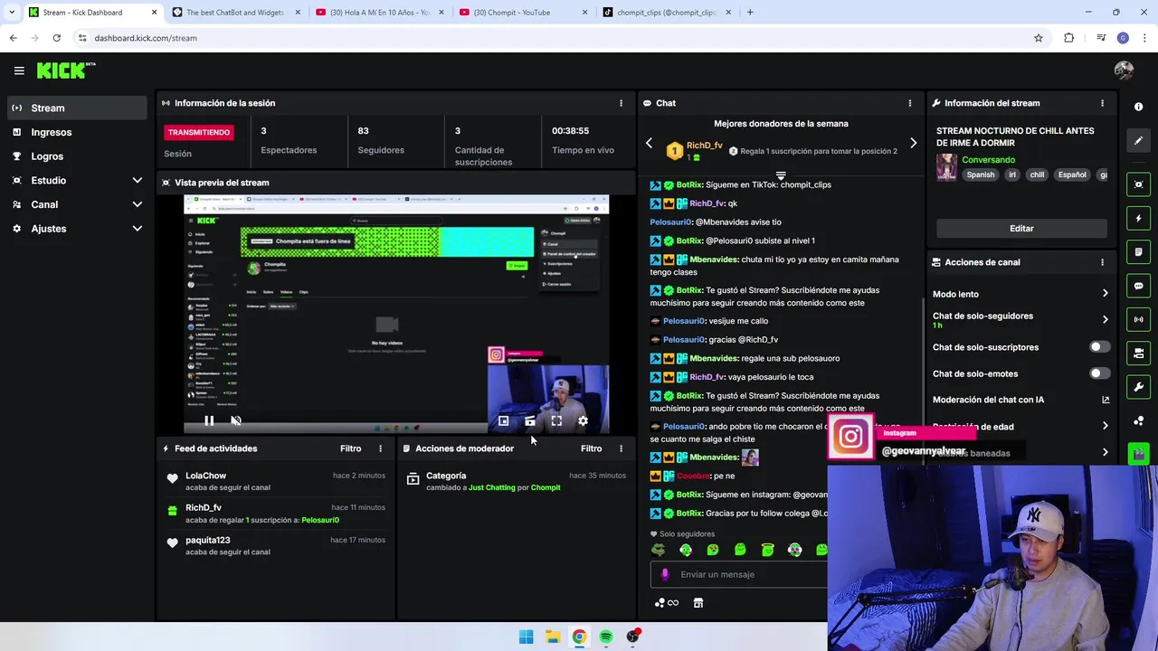Viewport: 1158px width, 651px height.
Task: Open options menu of Acciones de canal
Action: click(x=1102, y=262)
